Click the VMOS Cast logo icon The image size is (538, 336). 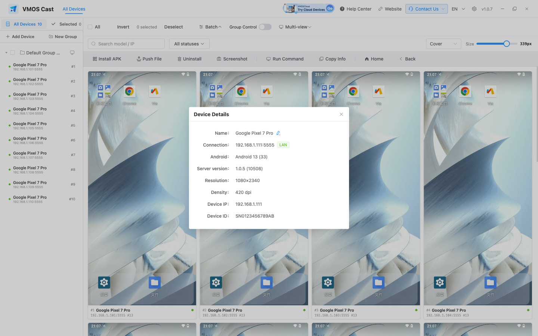point(13,9)
